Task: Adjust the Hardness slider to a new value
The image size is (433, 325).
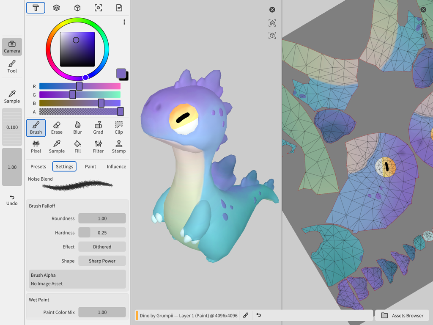Action: point(102,232)
